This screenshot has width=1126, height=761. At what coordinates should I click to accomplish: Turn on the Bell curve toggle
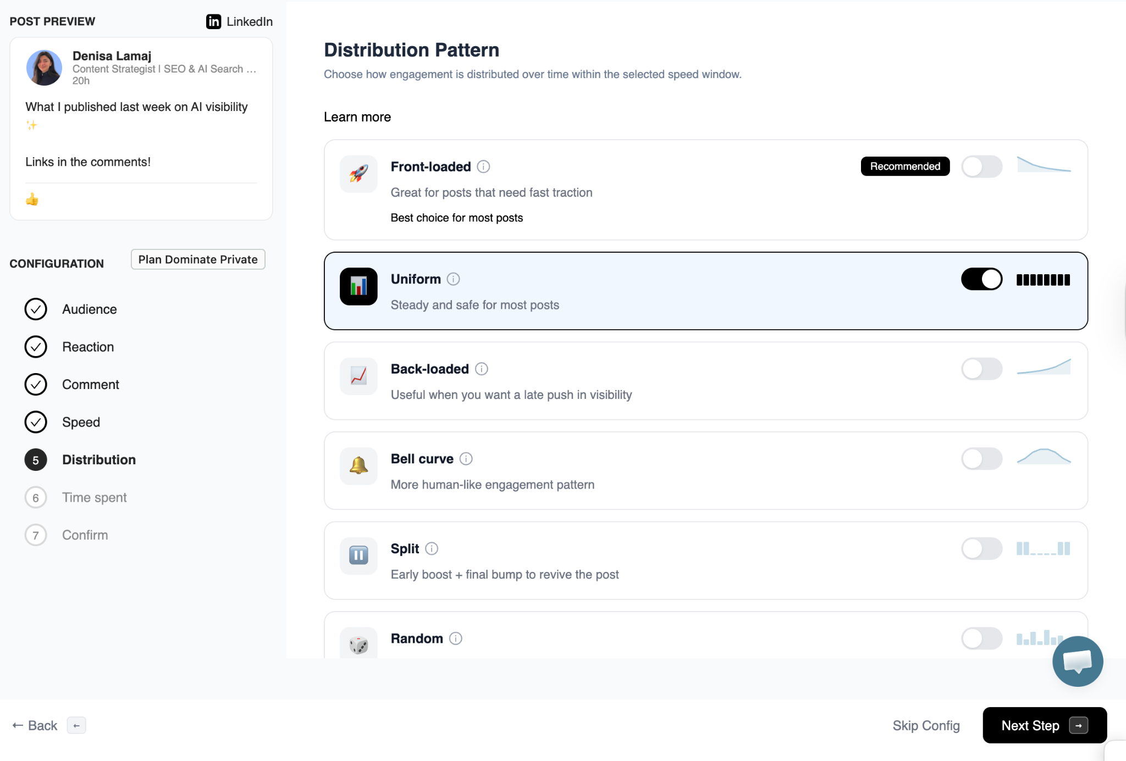coord(983,458)
